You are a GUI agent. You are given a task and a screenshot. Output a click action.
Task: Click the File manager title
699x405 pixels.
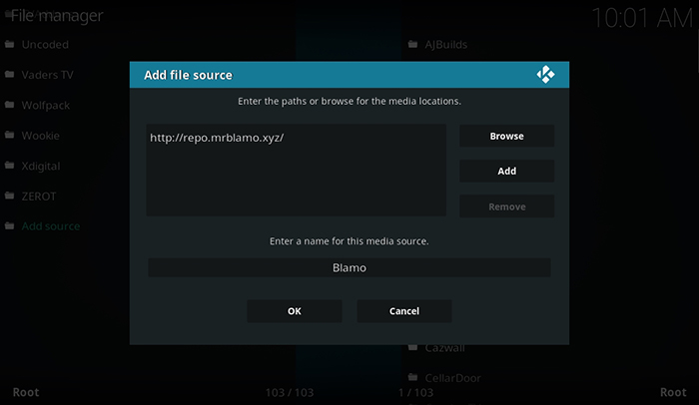point(57,16)
